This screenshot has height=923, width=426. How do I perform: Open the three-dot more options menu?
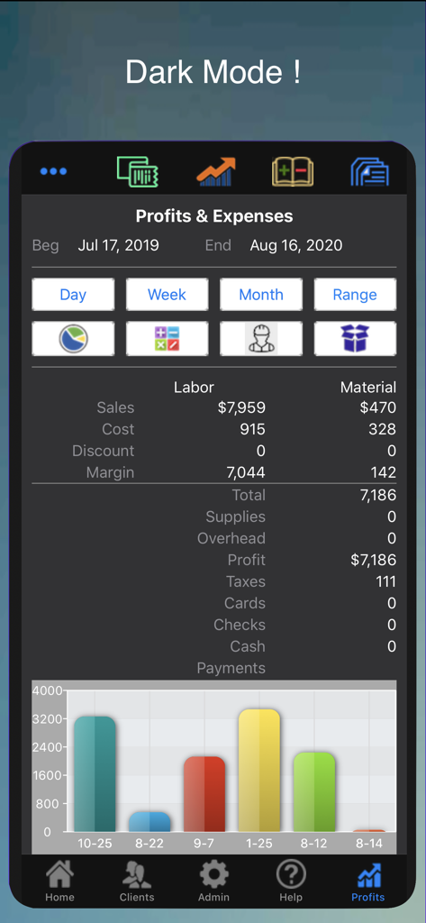53,171
